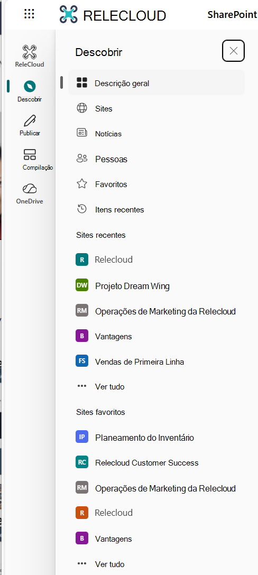
Task: Click ellipsis icon under Sites recentes
Action: point(82,386)
